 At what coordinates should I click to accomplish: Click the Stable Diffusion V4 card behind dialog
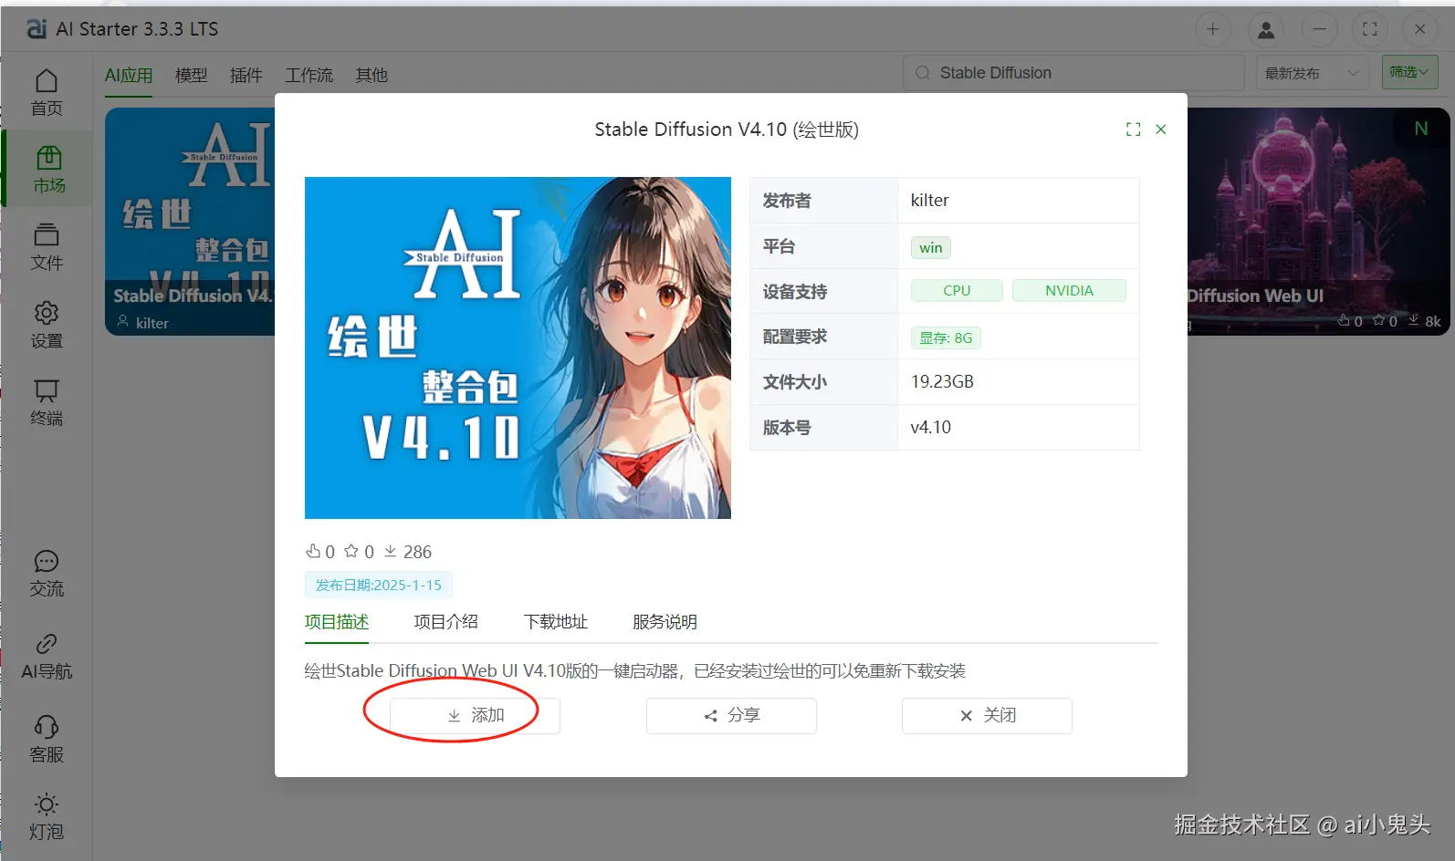[190, 222]
